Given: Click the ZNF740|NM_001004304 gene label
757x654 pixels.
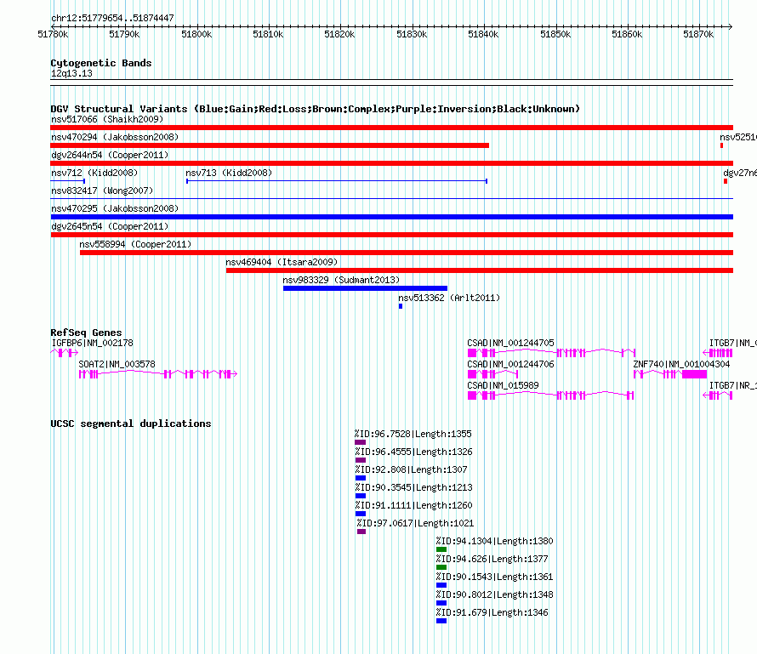Looking at the screenshot, I should 681,364.
